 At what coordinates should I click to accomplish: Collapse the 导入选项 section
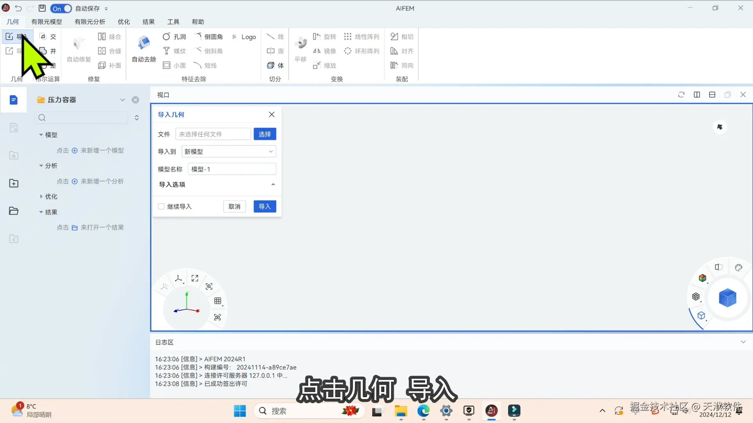273,184
